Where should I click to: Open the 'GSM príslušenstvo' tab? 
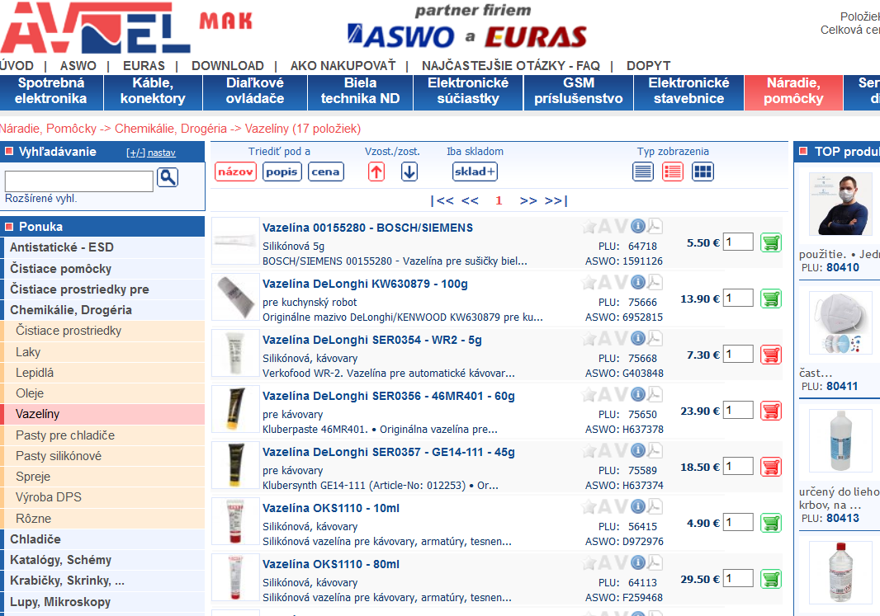[578, 92]
